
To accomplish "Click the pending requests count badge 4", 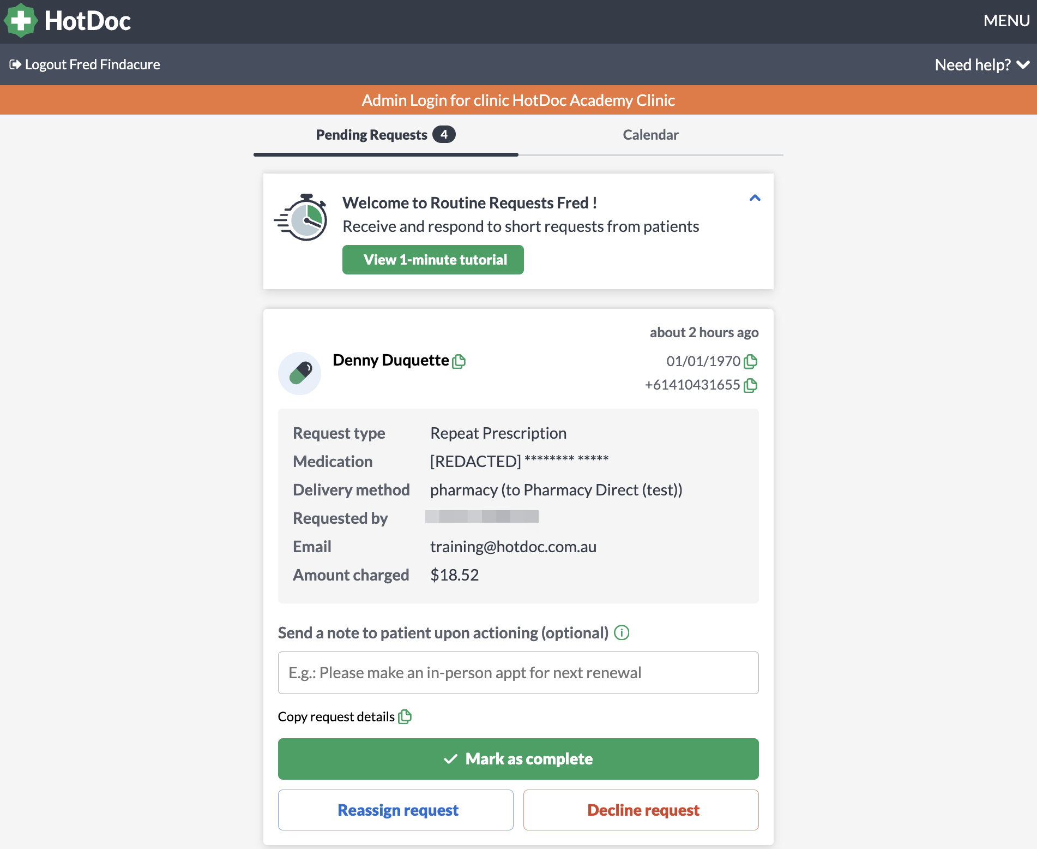I will click(x=444, y=134).
